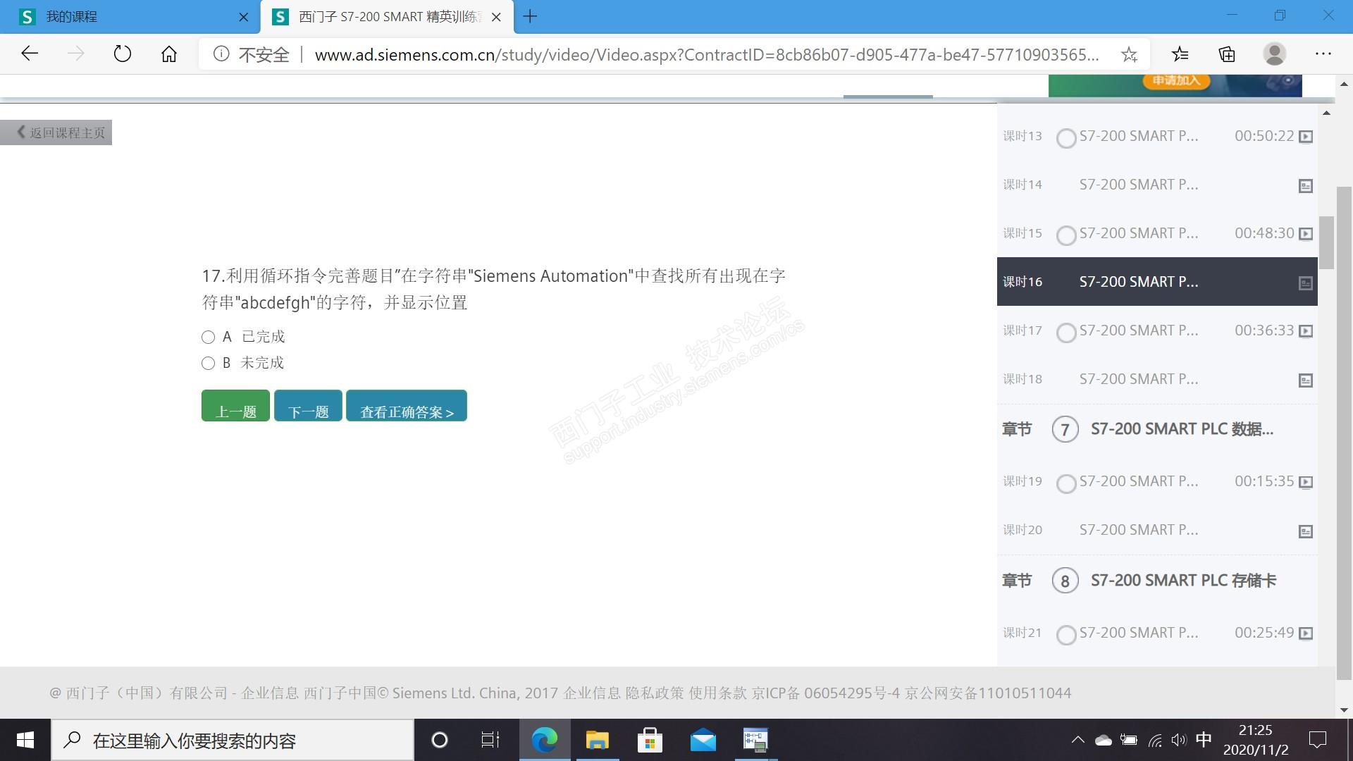The height and width of the screenshot is (761, 1353).
Task: Click the video icon for lesson 13
Action: coord(1305,137)
